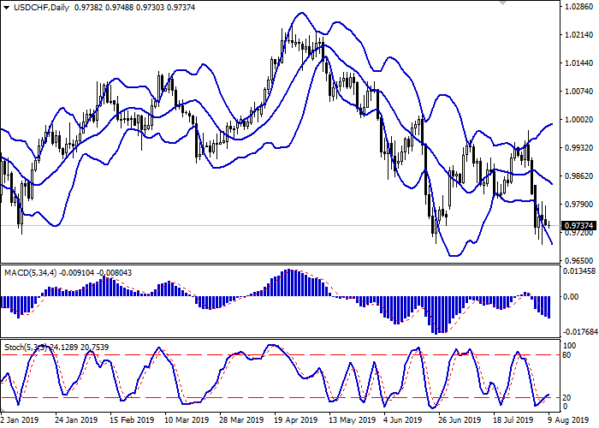Click MACD scale value 0.013458

point(579,271)
